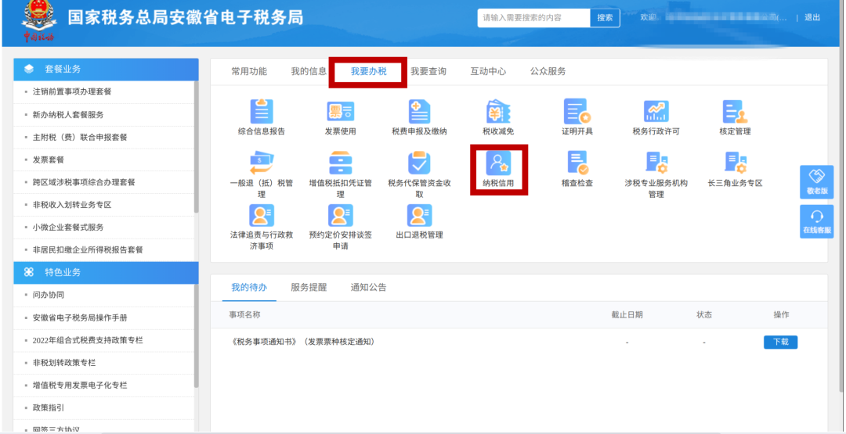
Task: Open the 服务提醒 tab
Action: point(309,287)
